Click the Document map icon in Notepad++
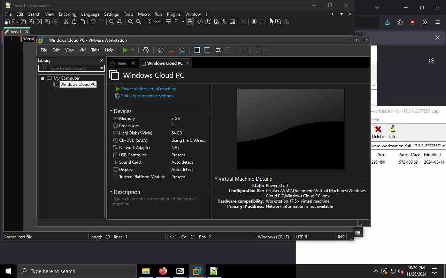Image resolution: width=446 pixels, height=278 pixels. 208,22
